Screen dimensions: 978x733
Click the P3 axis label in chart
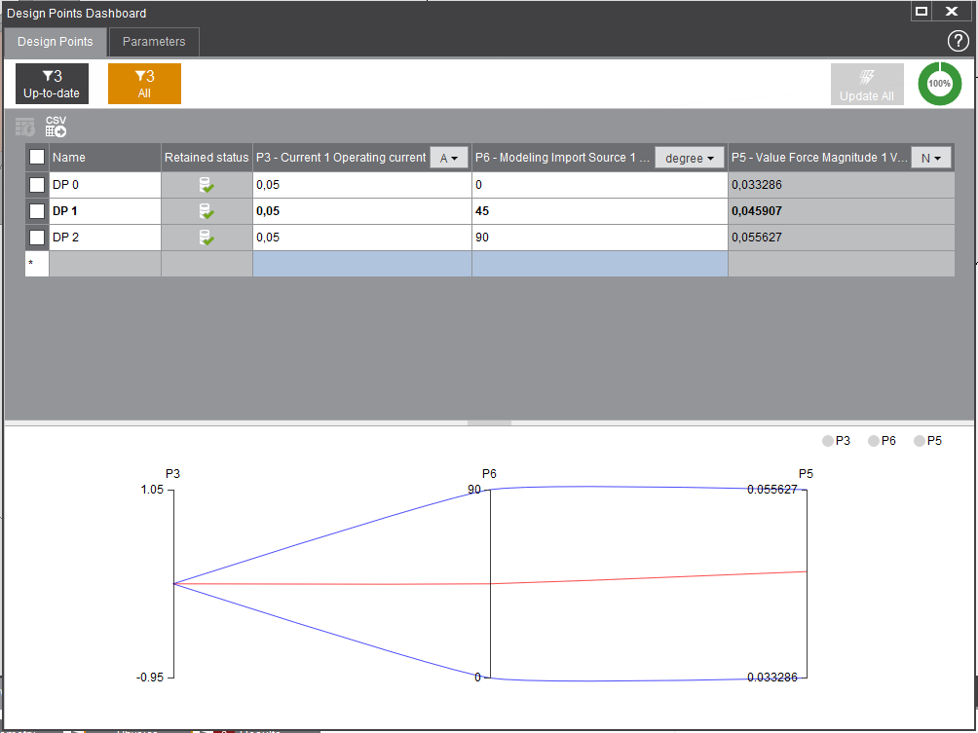(172, 474)
